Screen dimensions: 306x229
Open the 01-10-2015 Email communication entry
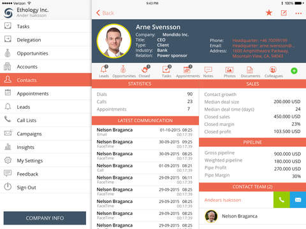(145, 132)
